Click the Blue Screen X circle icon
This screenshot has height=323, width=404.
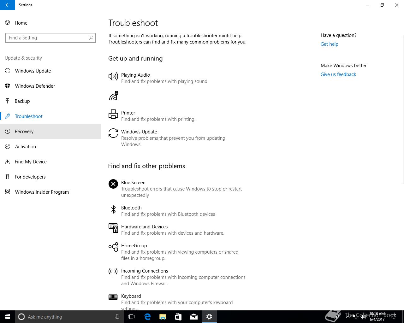113,184
